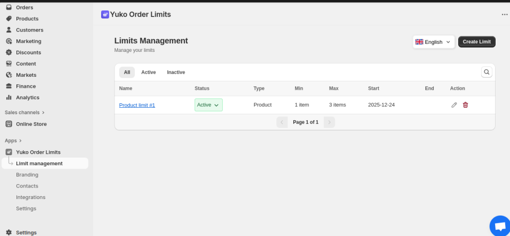The width and height of the screenshot is (510, 236).
Task: Click the Type column header
Action: pos(259,88)
